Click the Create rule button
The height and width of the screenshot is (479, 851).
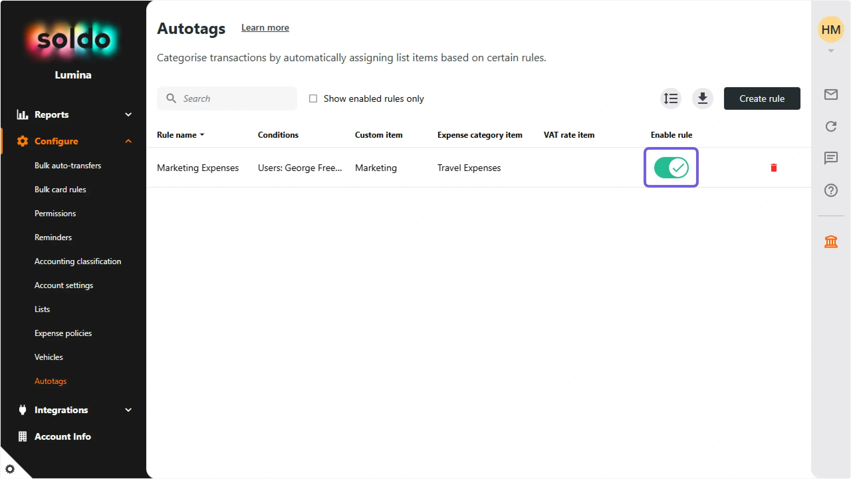point(762,98)
